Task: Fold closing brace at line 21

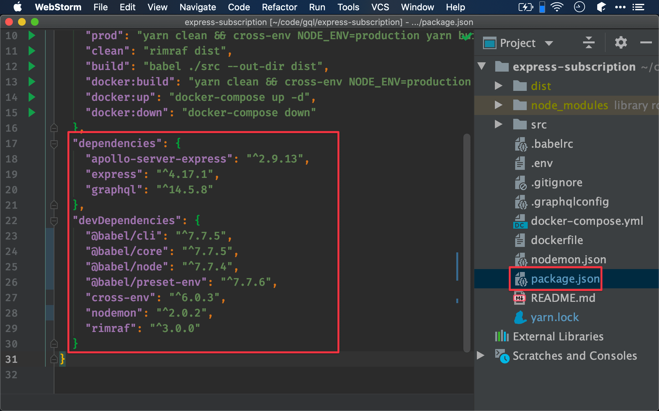Action: click(54, 205)
